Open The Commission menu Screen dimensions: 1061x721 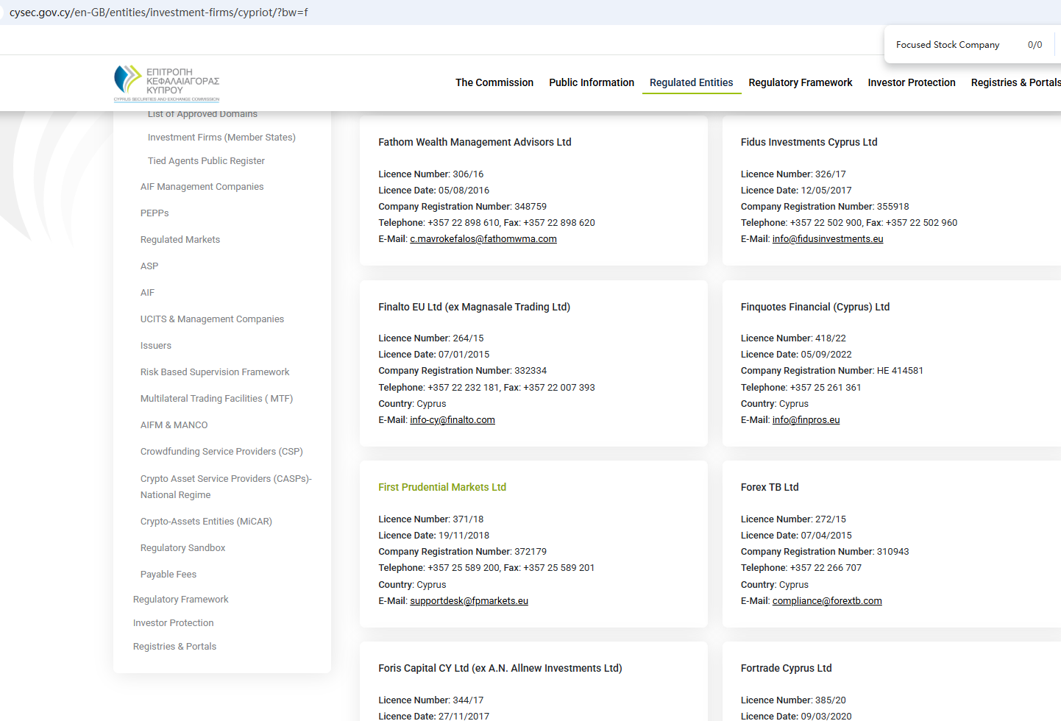pyautogui.click(x=494, y=82)
